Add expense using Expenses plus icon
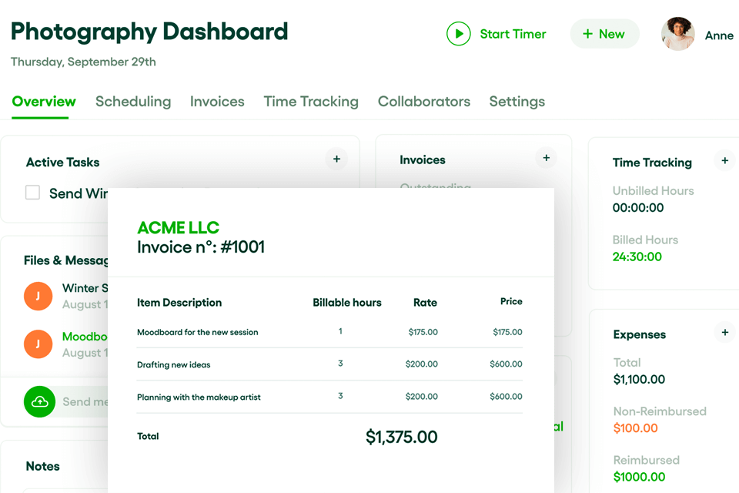 [x=724, y=333]
